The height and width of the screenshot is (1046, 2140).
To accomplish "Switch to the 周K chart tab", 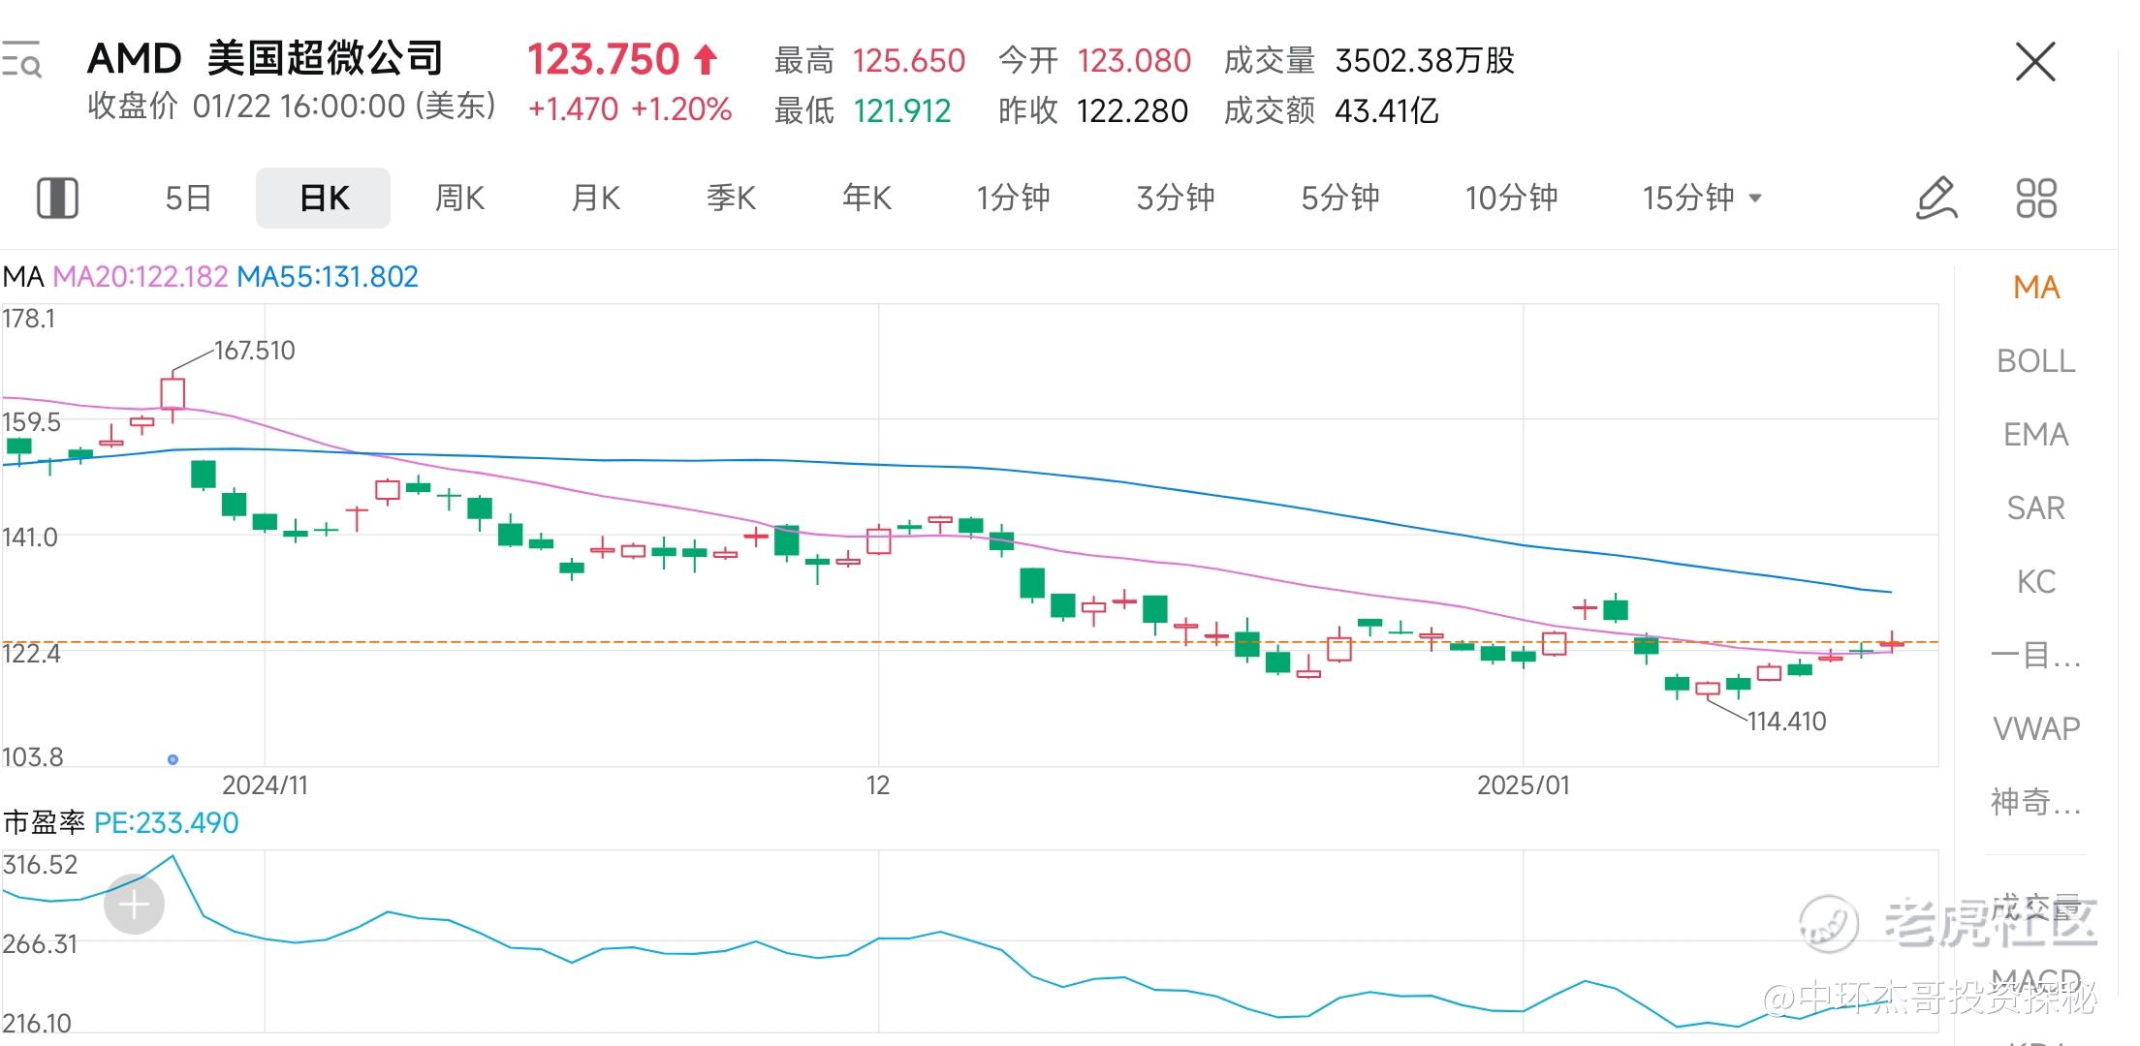I will (x=459, y=198).
